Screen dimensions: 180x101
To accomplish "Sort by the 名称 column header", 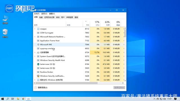I will click(49, 23).
